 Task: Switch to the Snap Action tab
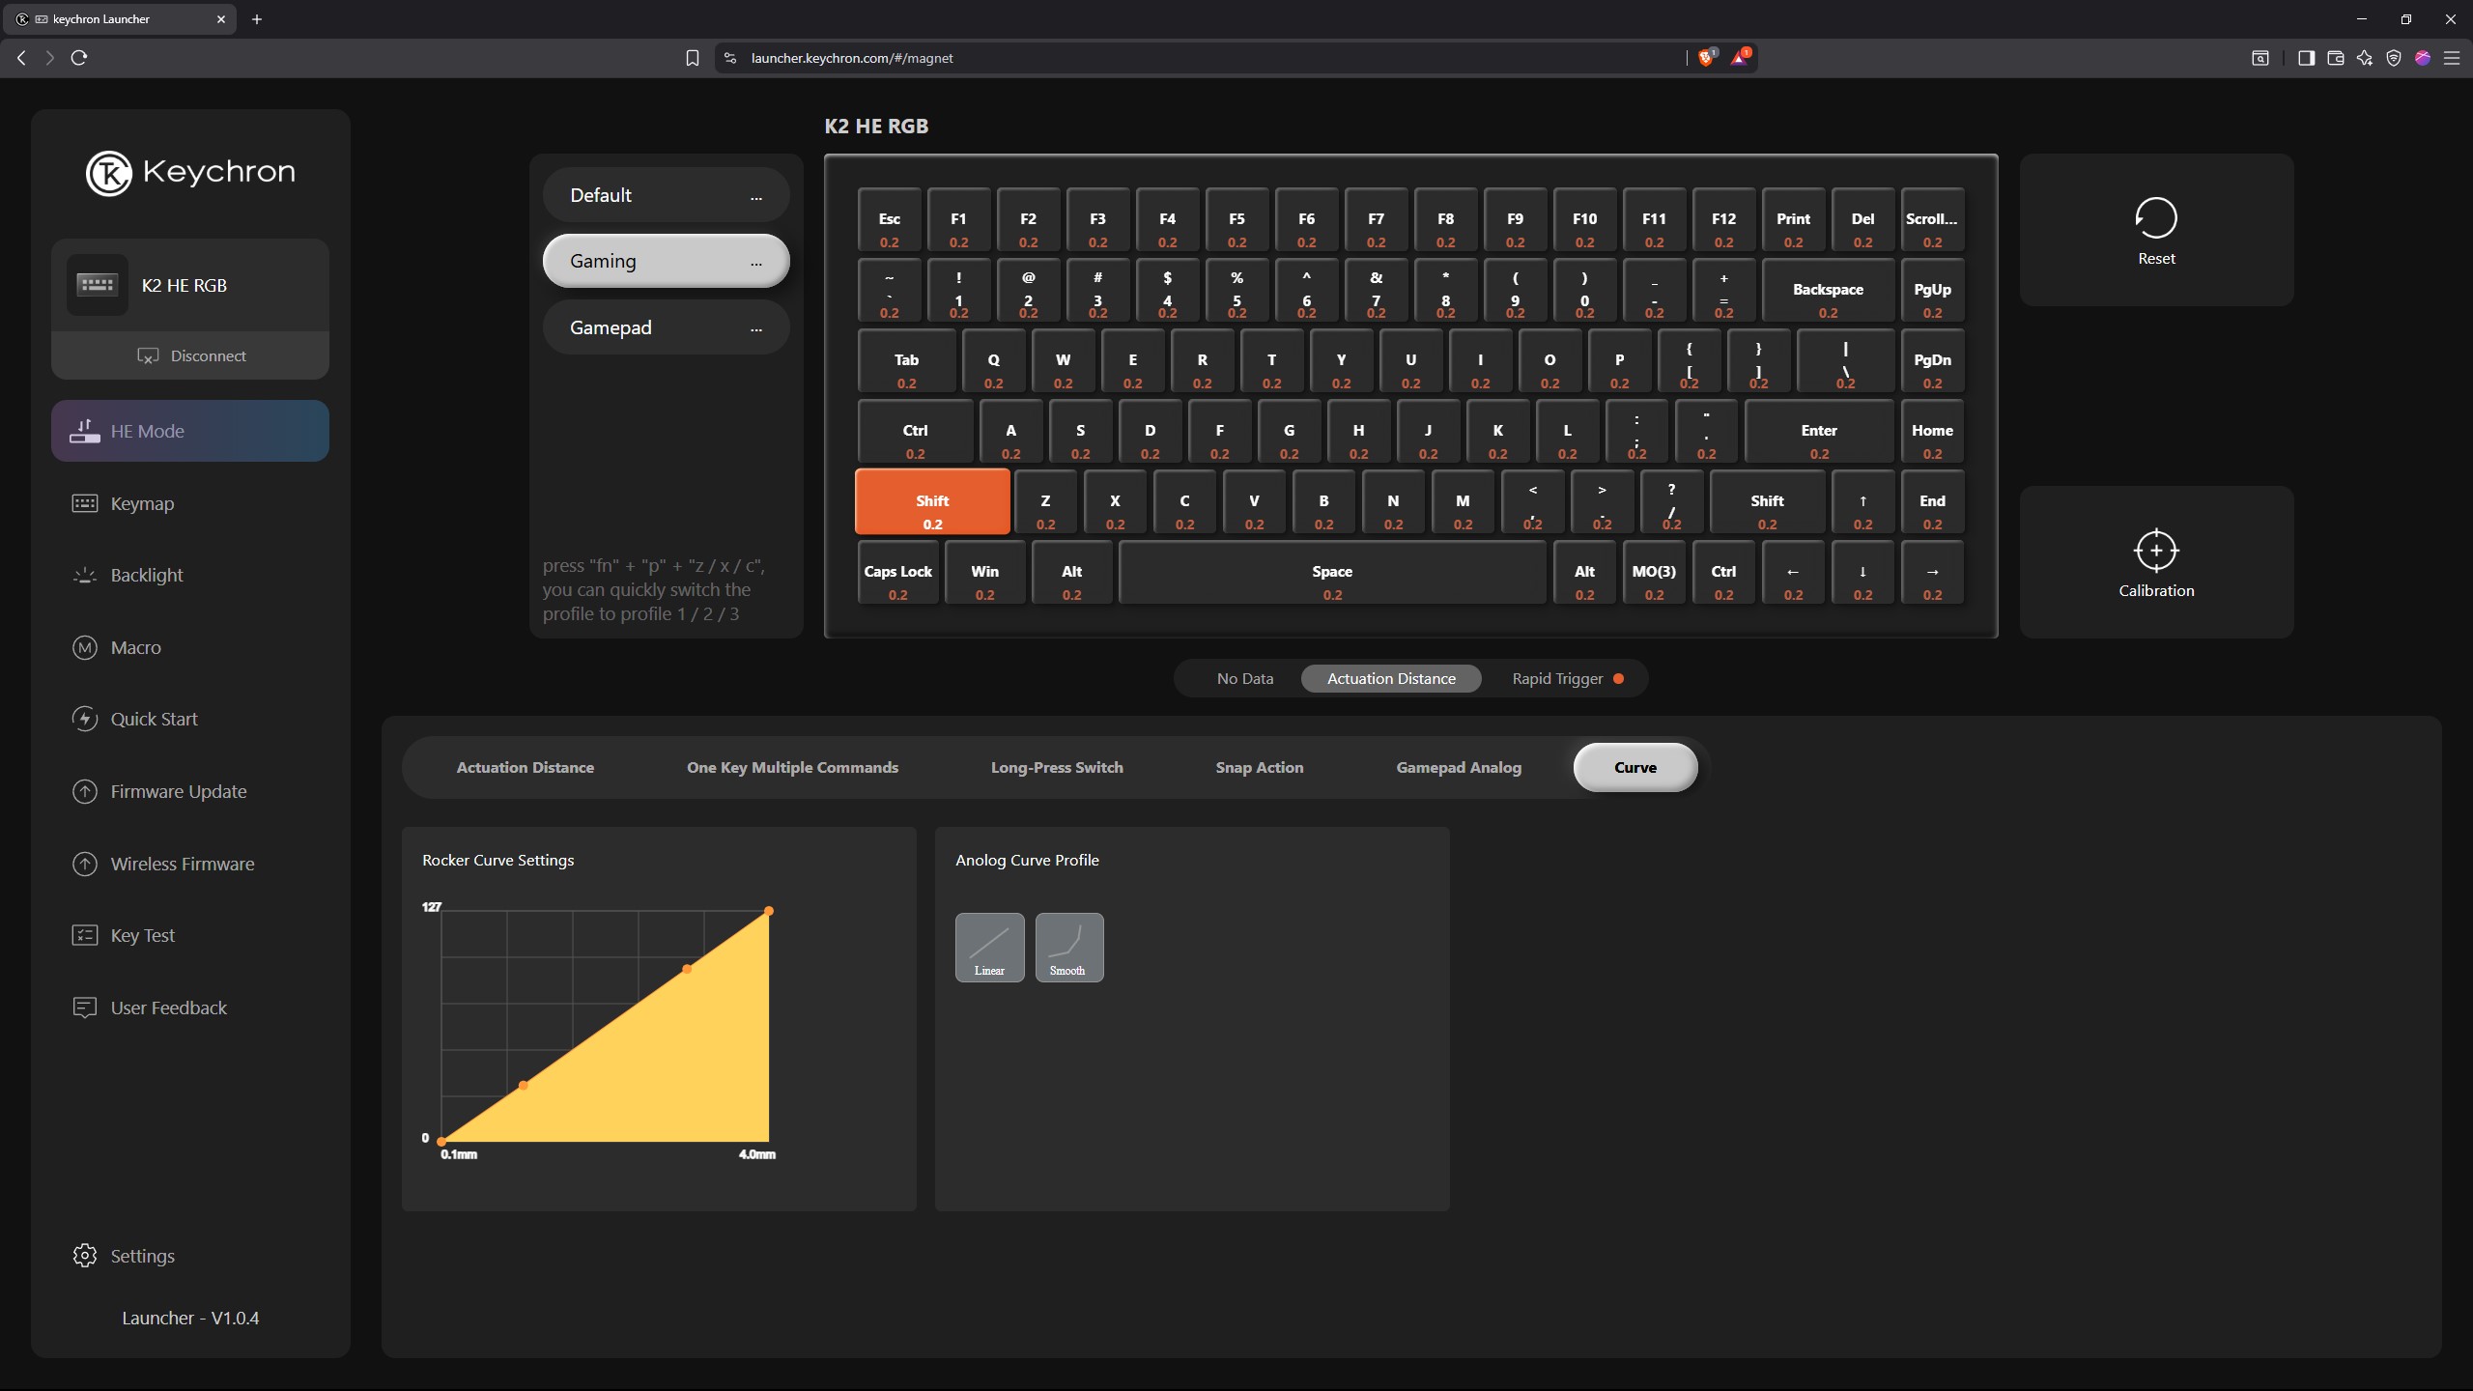point(1259,767)
